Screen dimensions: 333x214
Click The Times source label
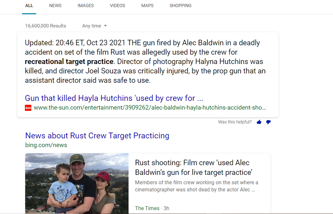coord(147,208)
